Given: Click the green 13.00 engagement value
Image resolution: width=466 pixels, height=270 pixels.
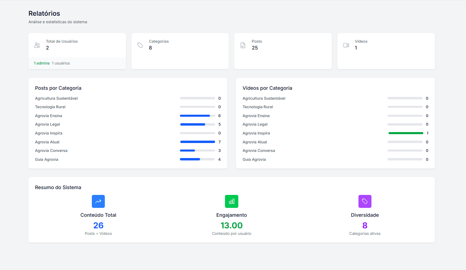Looking at the screenshot, I should (x=231, y=225).
